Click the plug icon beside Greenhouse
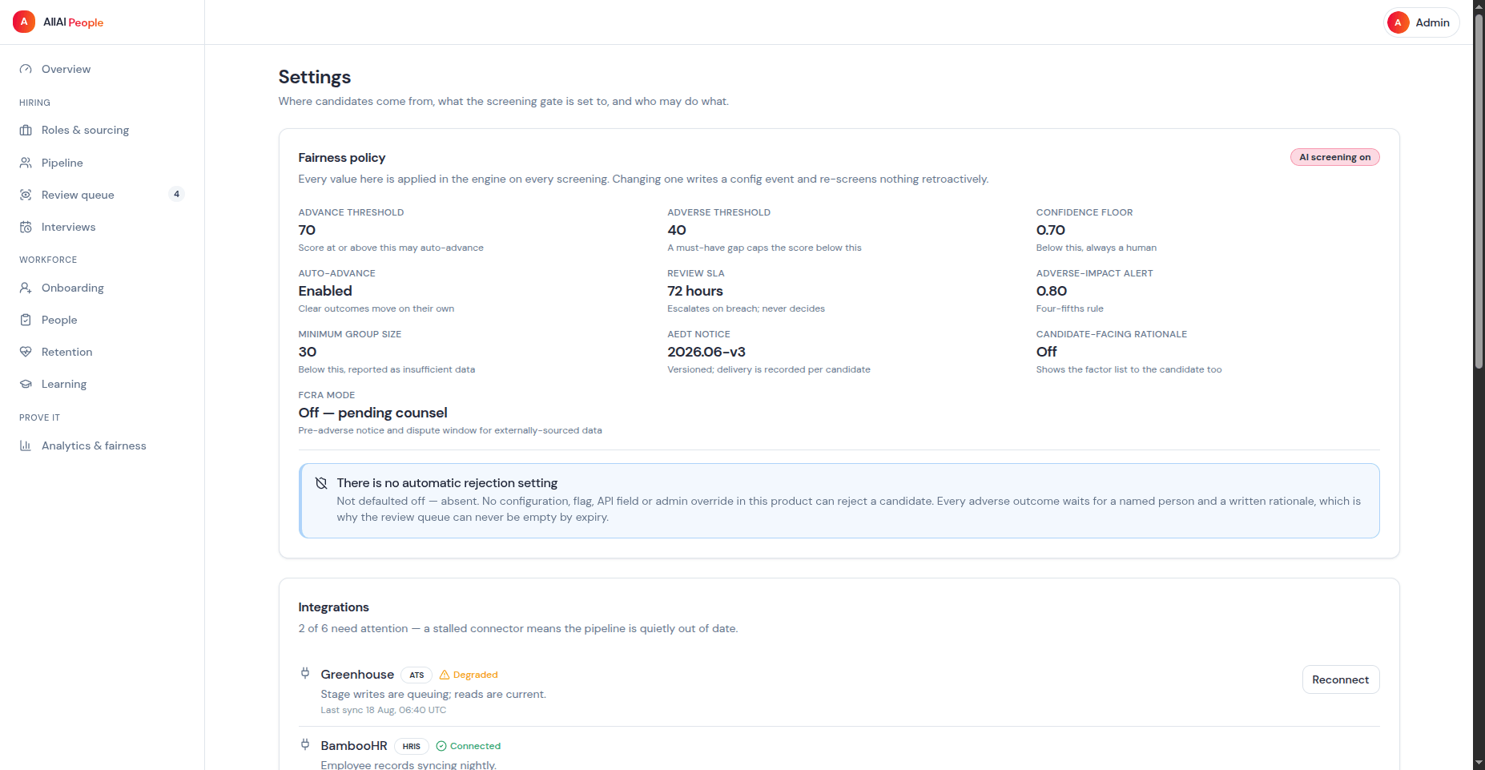The height and width of the screenshot is (770, 1485). [x=305, y=673]
